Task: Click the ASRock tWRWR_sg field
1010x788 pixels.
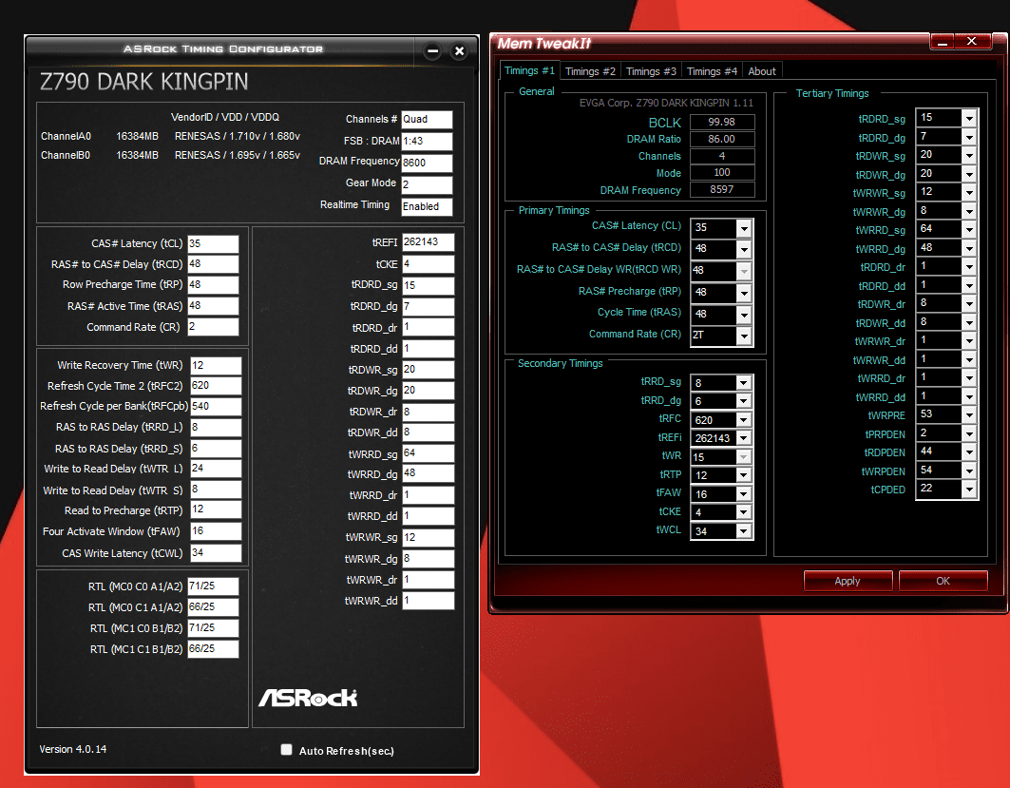Action: 428,537
